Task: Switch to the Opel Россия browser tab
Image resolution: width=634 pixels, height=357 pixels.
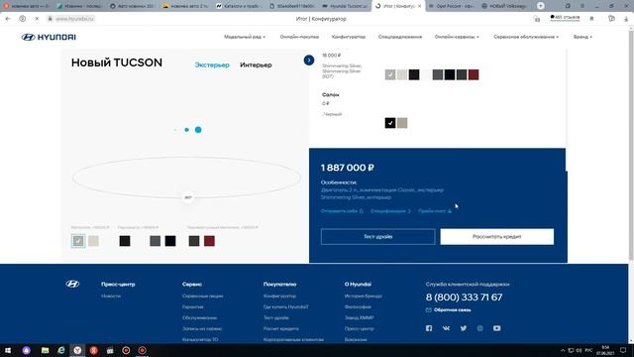Action: click(451, 6)
